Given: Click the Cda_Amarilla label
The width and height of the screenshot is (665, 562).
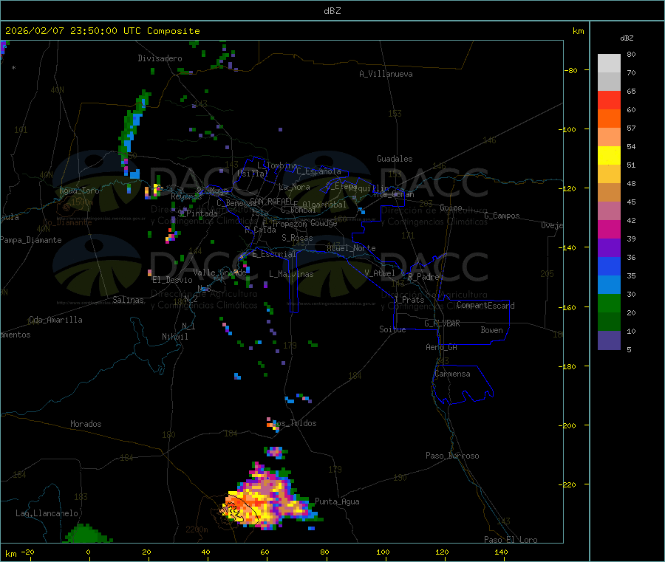Looking at the screenshot, I should click(x=55, y=320).
